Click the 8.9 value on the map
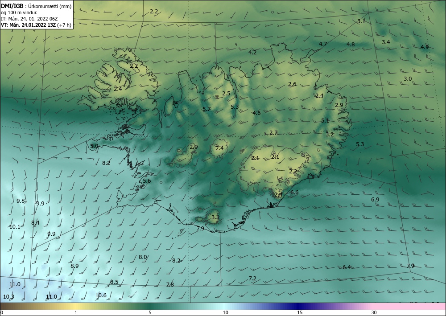446x316 pixels. [x=74, y=266]
